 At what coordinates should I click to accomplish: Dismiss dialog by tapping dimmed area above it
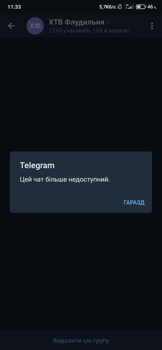[81, 94]
